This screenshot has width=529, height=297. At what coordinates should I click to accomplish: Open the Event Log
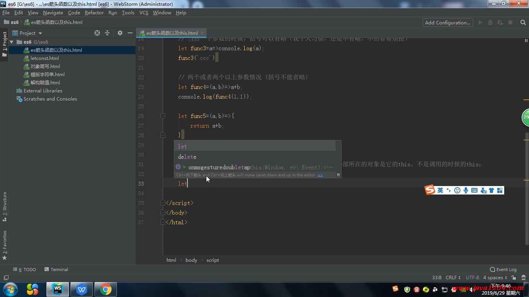tap(503, 270)
